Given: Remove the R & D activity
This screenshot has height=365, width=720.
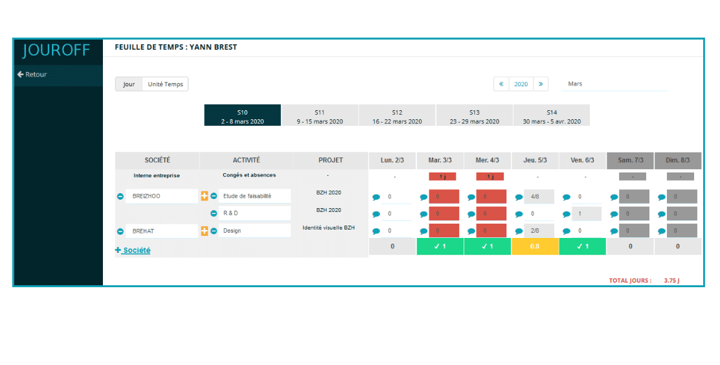Looking at the screenshot, I should click(x=214, y=213).
